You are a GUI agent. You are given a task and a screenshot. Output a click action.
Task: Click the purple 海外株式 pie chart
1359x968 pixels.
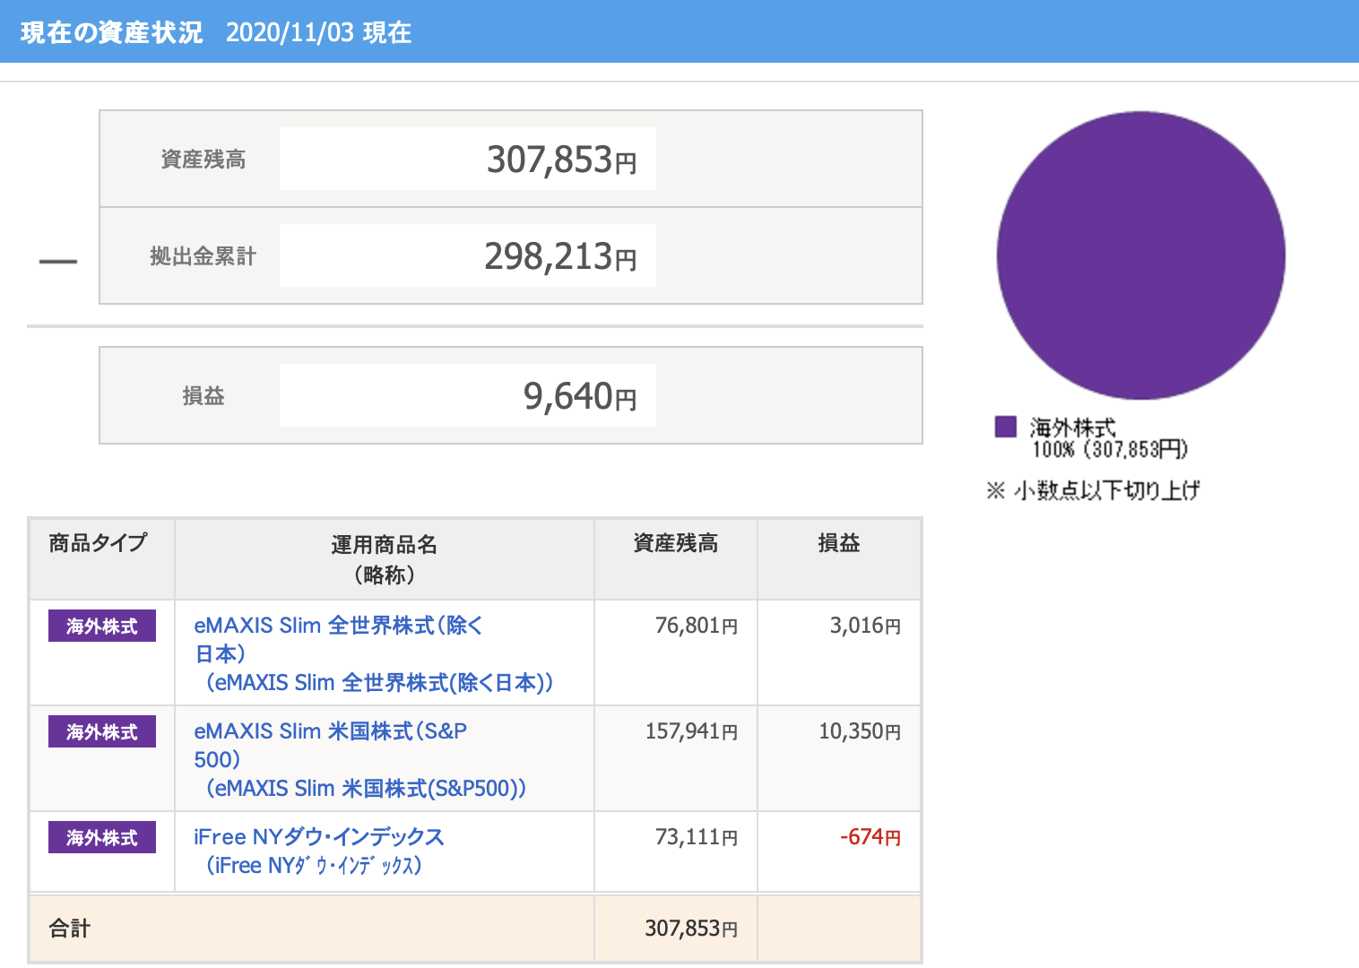pyautogui.click(x=1141, y=255)
